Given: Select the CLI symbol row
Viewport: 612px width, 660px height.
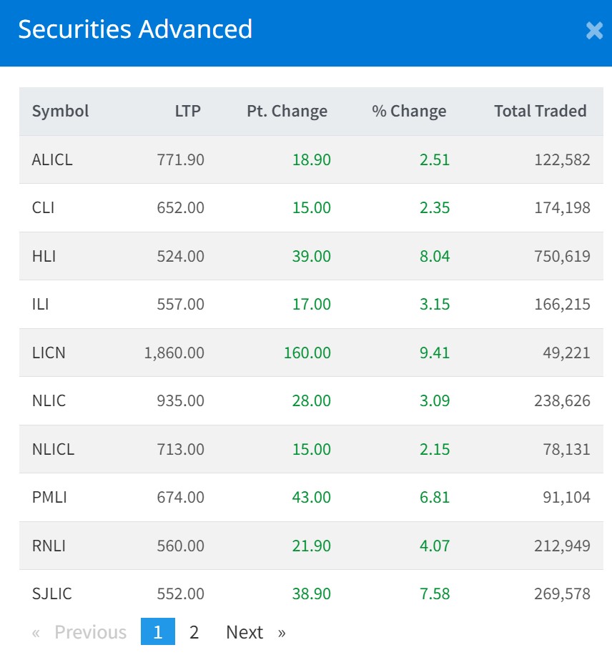Looking at the screenshot, I should [x=43, y=208].
